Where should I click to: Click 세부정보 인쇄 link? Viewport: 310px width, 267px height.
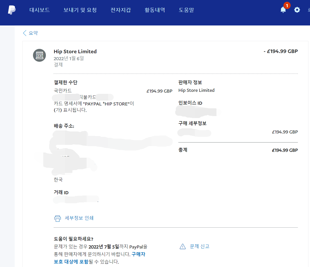point(79,218)
